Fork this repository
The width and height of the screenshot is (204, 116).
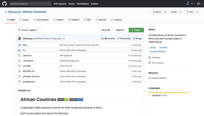pyautogui.click(x=190, y=12)
